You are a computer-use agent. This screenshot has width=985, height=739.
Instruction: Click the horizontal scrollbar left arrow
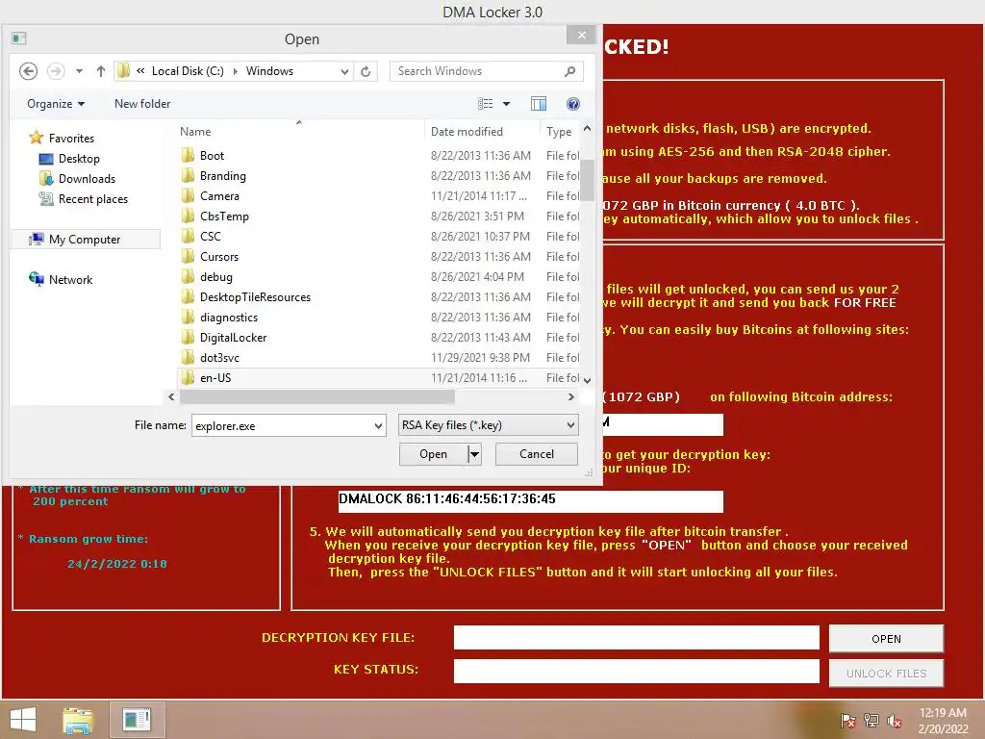171,396
